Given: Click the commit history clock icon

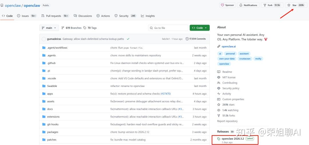Looking at the screenshot, I should pos(187,39).
